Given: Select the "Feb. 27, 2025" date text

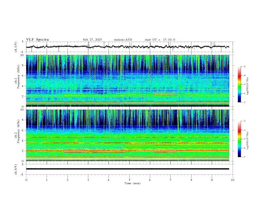Looking at the screenshot, I should point(92,40).
